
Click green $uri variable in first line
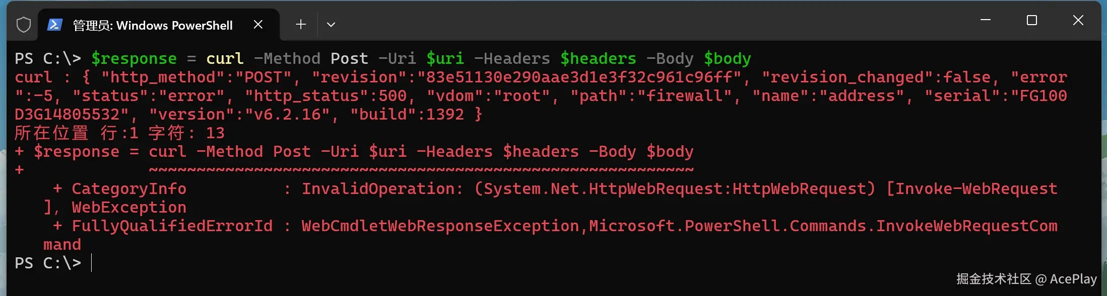(x=445, y=59)
